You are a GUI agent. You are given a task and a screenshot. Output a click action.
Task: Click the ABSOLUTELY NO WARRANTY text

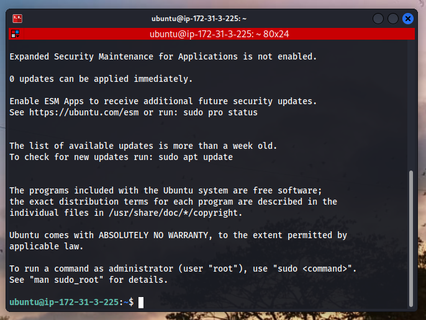153,235
